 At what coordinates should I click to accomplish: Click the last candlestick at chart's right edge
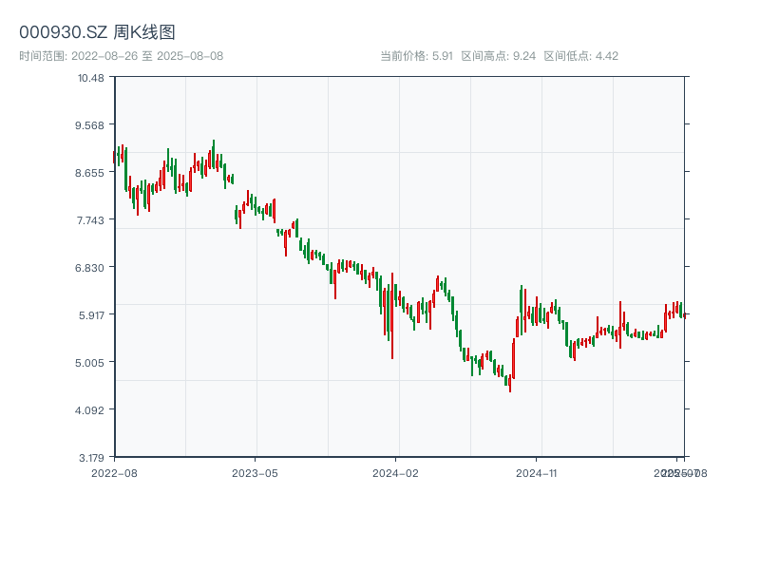click(683, 314)
